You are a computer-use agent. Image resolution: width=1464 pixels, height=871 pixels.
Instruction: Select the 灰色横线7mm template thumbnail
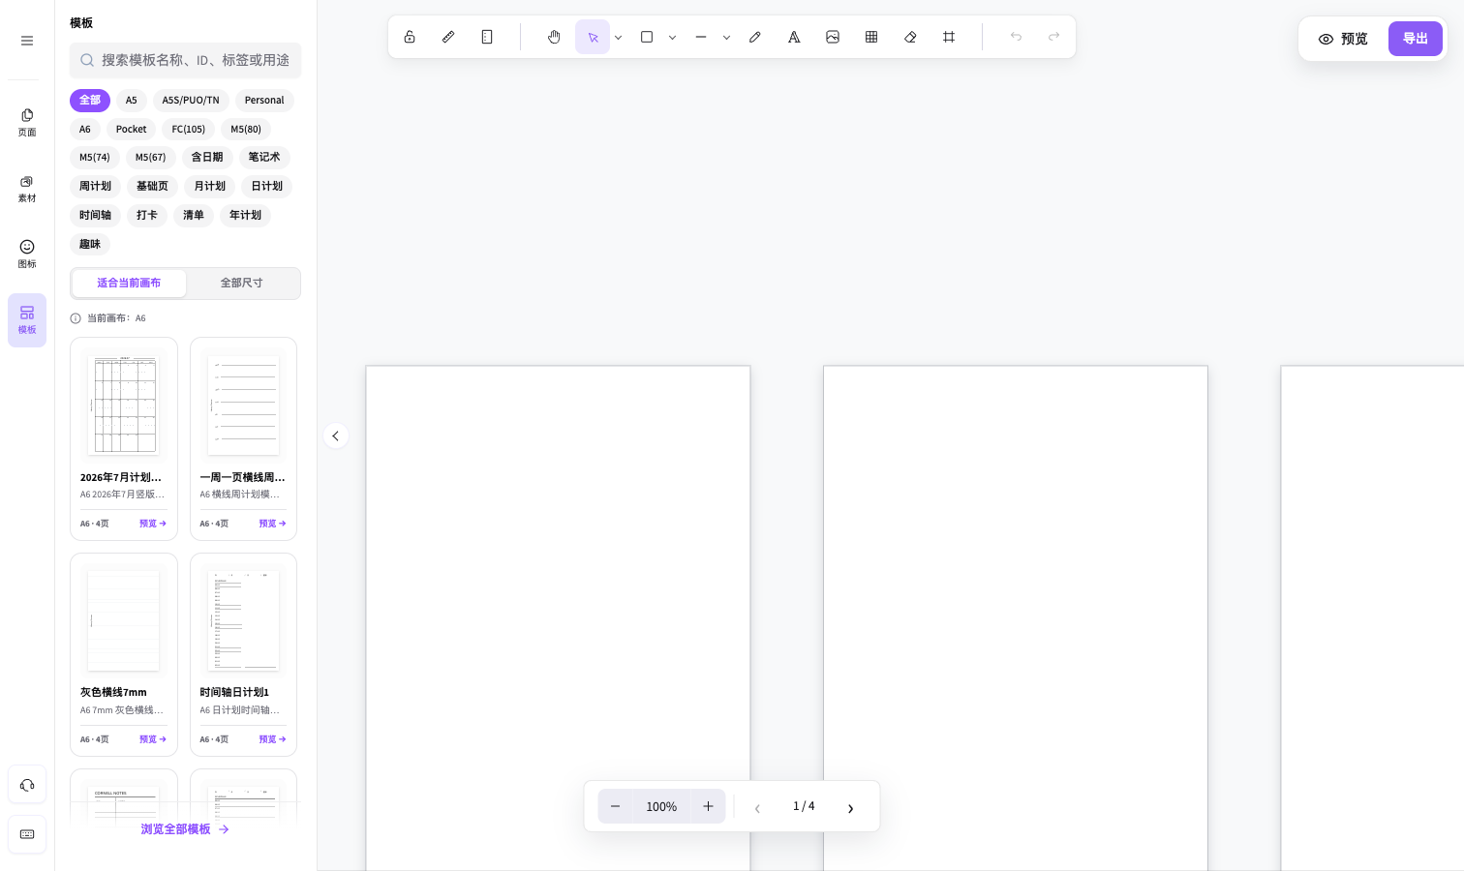[x=123, y=620]
